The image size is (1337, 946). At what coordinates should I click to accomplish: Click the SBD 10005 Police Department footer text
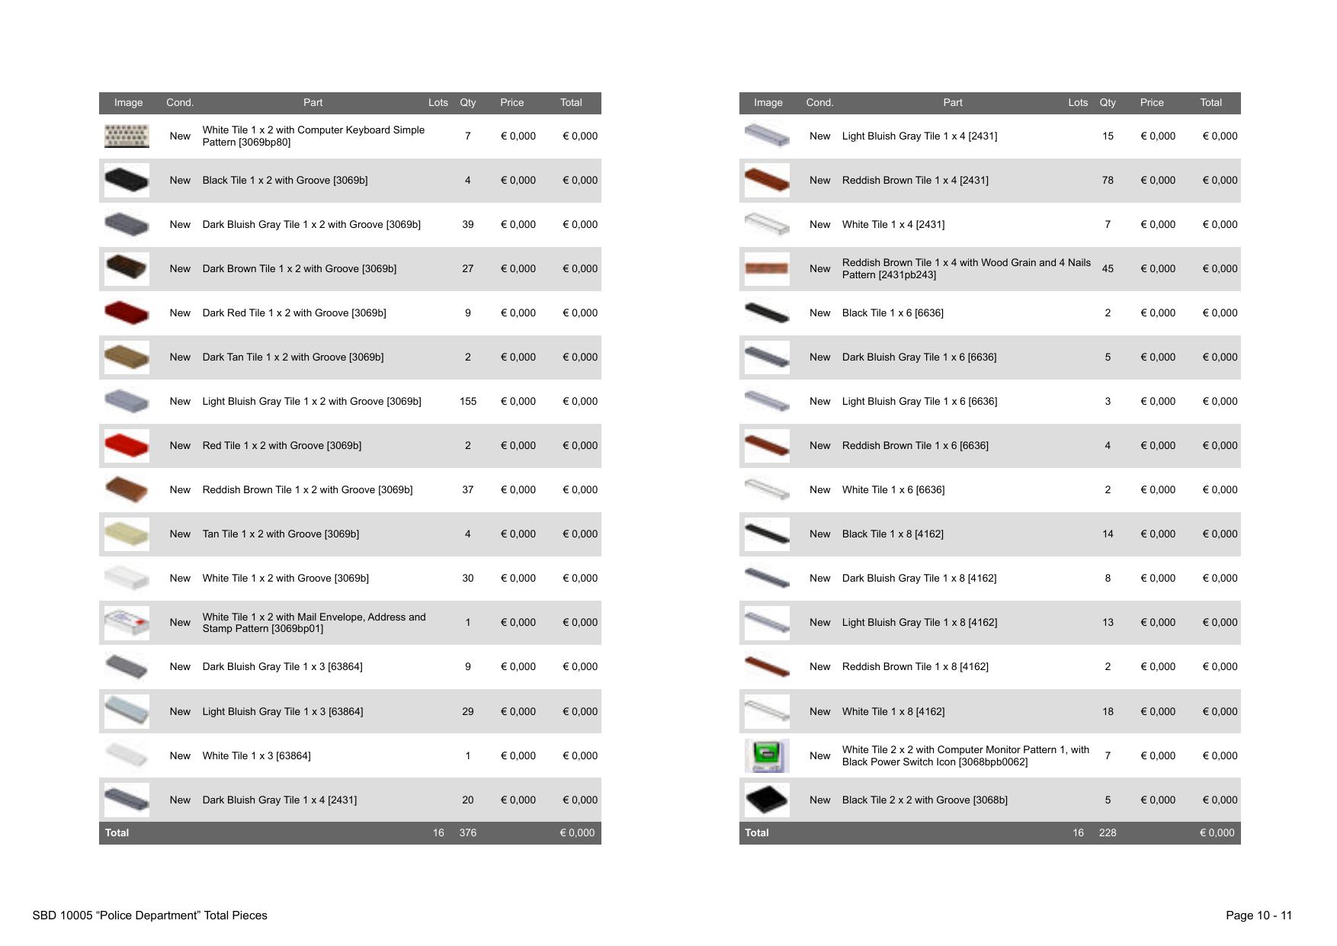pos(149,915)
